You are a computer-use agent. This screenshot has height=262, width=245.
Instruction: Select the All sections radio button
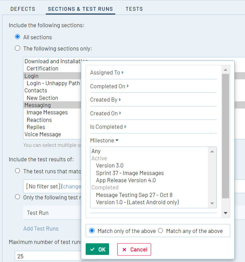point(18,37)
